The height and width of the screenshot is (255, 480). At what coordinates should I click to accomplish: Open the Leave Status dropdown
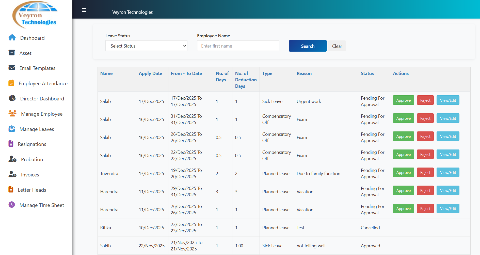coord(146,46)
